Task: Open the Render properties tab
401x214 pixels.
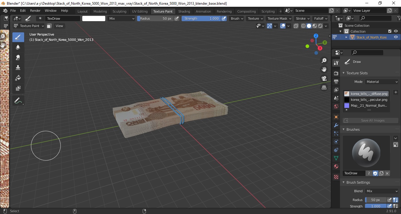Action: coord(336,73)
